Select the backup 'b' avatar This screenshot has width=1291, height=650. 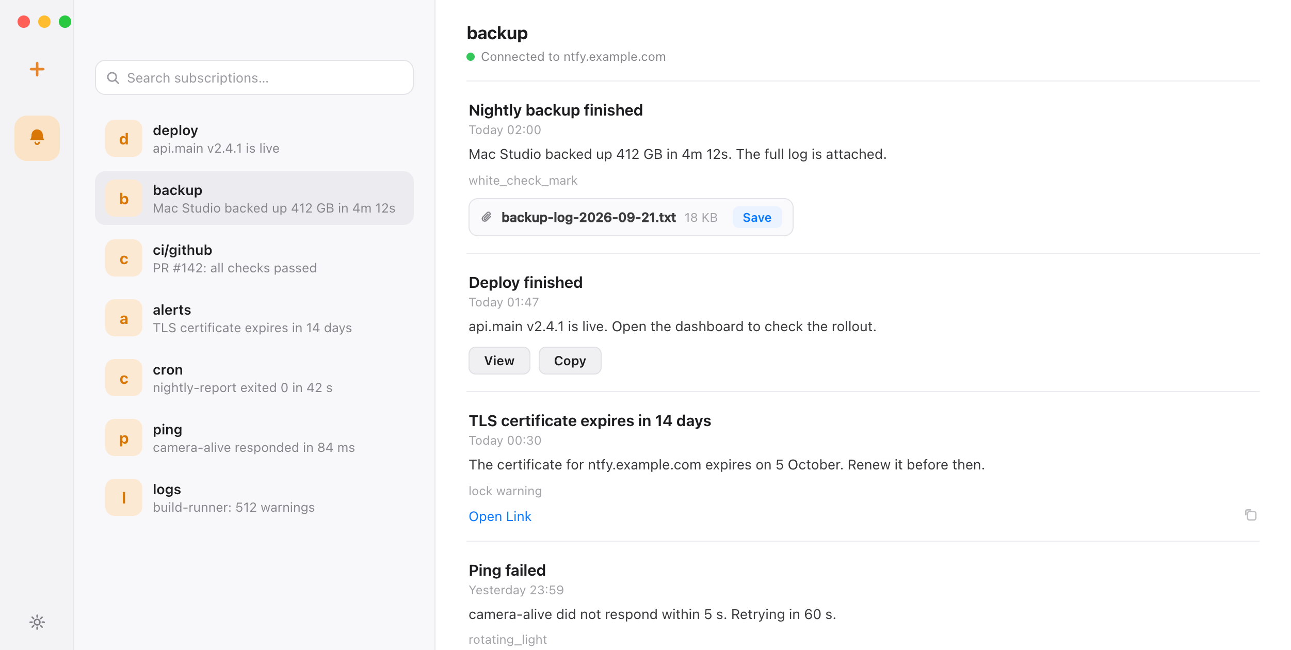click(124, 198)
